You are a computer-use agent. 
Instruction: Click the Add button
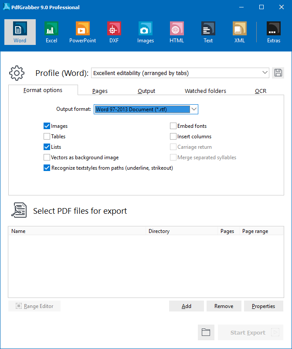click(x=187, y=306)
